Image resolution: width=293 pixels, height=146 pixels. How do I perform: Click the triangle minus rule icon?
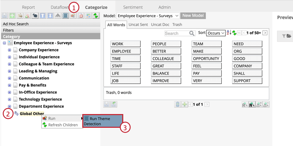coord(266,104)
